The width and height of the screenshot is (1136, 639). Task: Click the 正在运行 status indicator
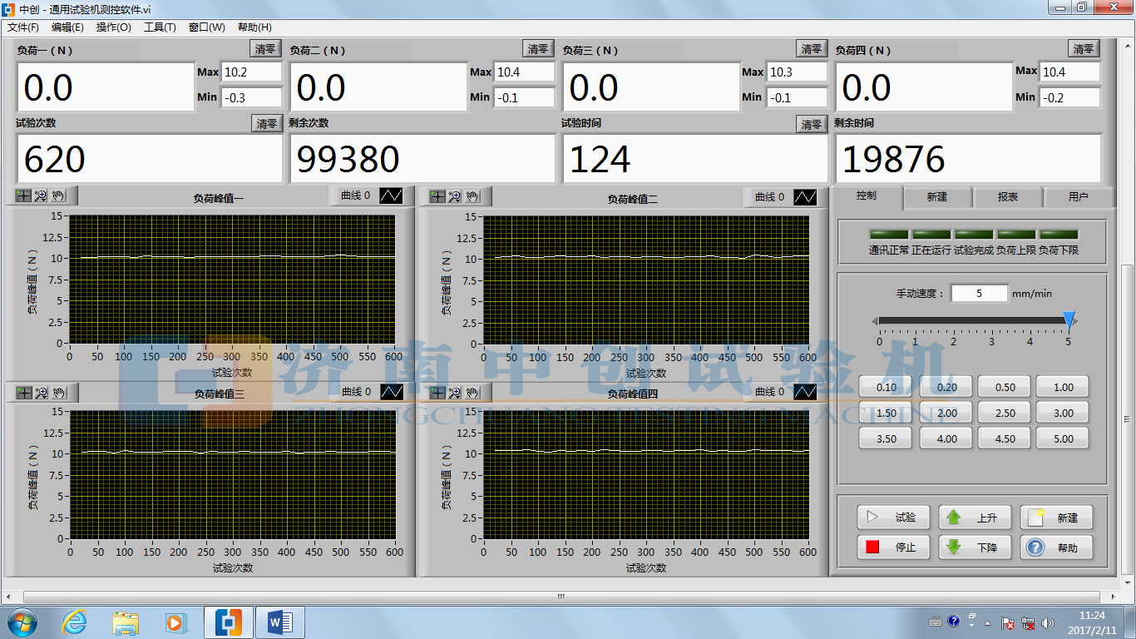coord(931,235)
